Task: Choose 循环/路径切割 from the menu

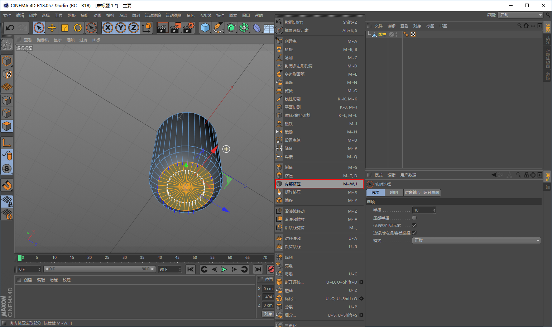Action: point(320,115)
